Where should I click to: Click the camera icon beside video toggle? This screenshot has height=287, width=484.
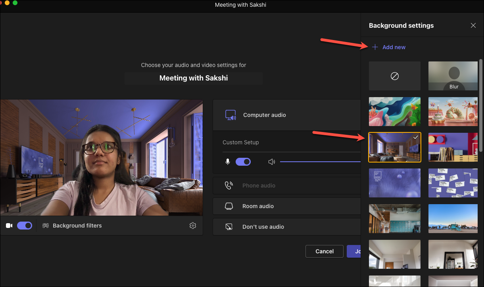coord(9,226)
